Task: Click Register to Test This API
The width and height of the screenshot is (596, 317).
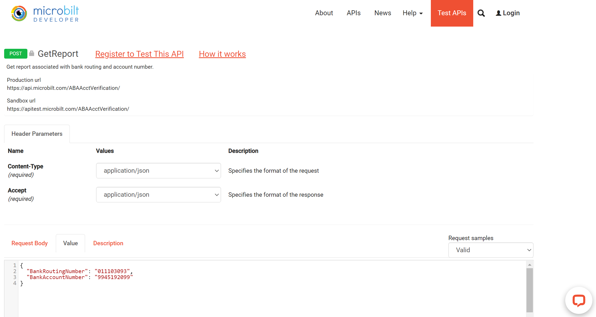Action: (x=139, y=54)
